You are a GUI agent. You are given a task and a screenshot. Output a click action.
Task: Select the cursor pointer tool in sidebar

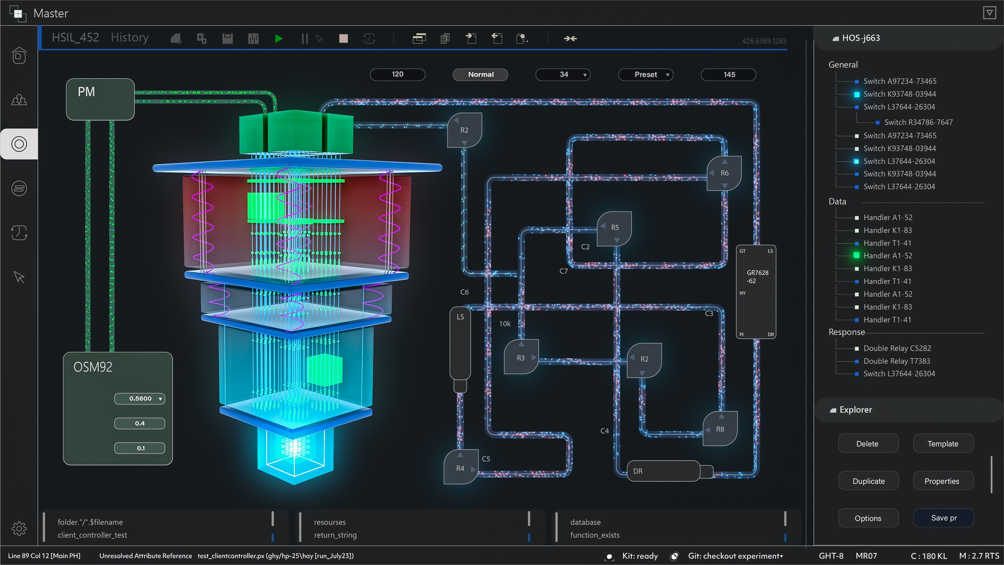19,277
